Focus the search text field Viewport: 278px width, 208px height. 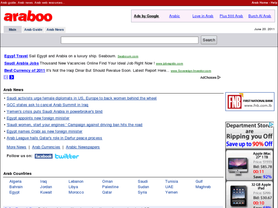pyautogui.click(x=130, y=40)
